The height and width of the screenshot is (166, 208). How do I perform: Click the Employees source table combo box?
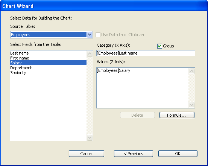tap(51, 35)
